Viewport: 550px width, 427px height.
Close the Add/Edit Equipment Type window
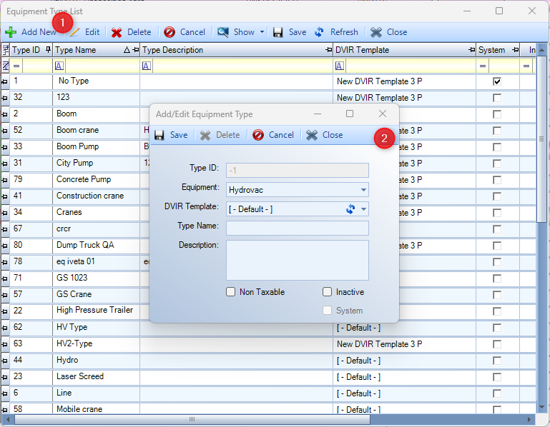point(383,114)
